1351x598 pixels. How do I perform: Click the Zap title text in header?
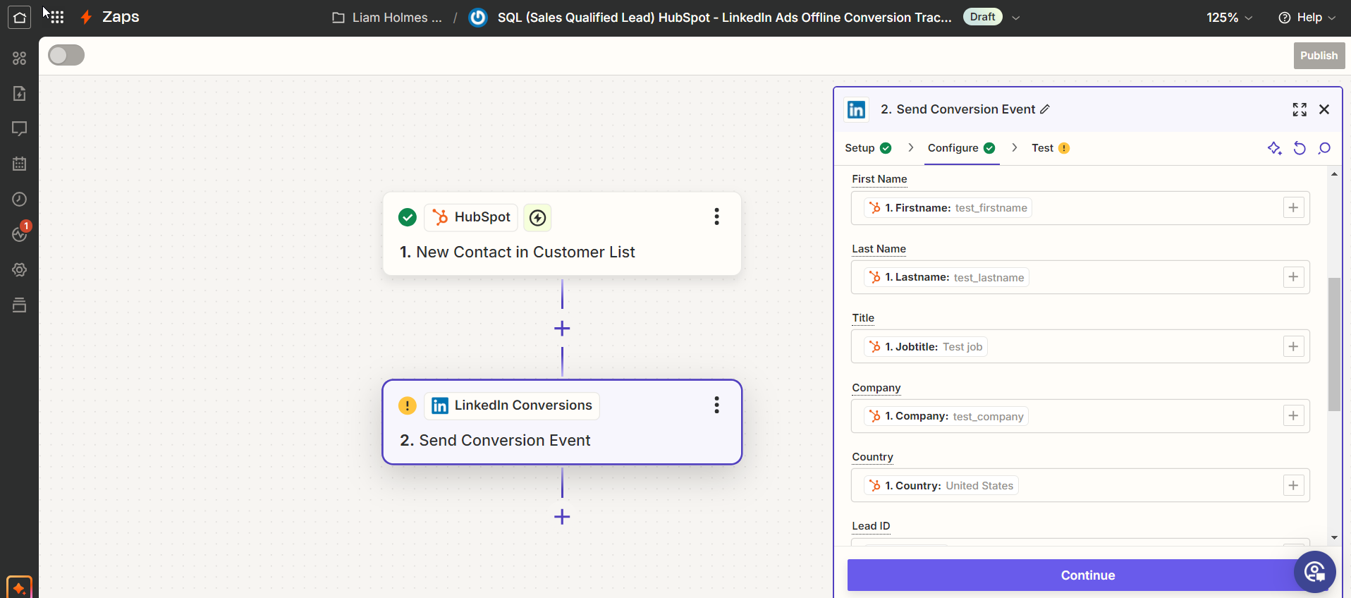724,18
